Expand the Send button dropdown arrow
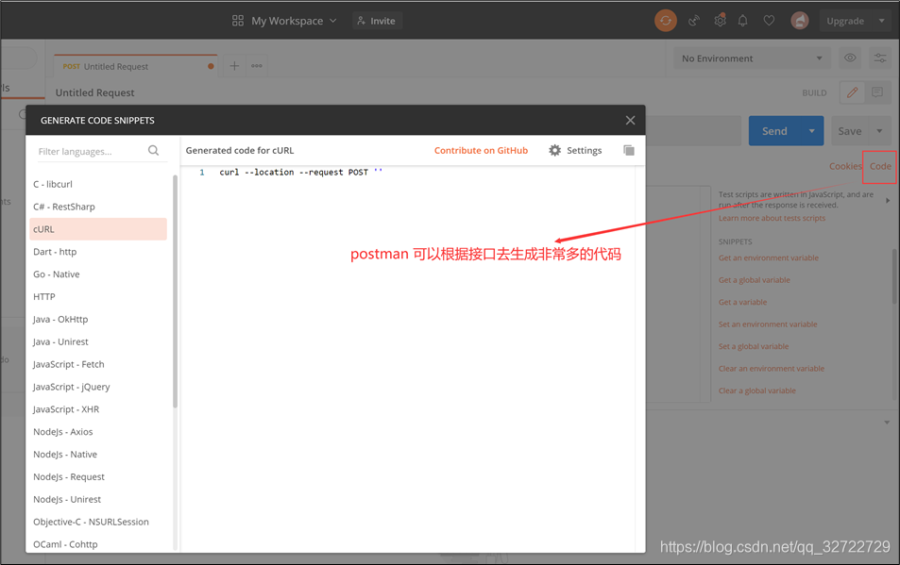Screen dimensions: 900x565 pos(811,131)
